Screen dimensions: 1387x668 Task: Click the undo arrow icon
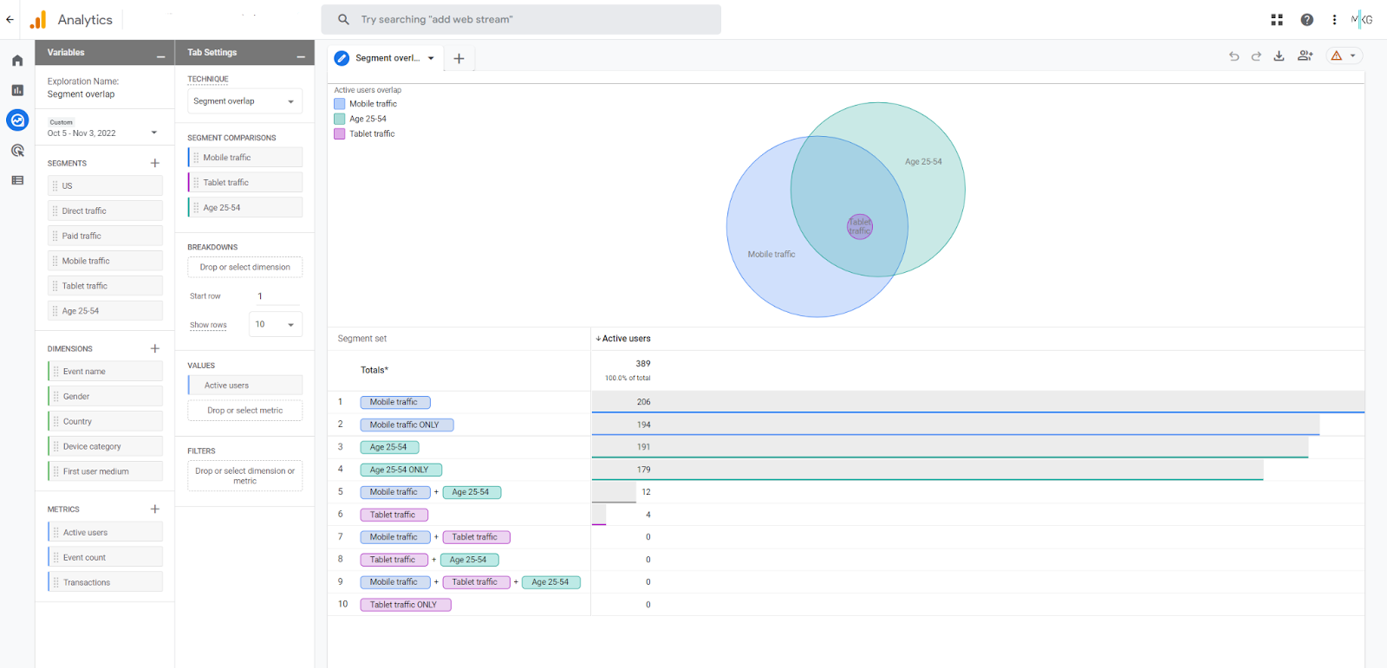point(1234,56)
